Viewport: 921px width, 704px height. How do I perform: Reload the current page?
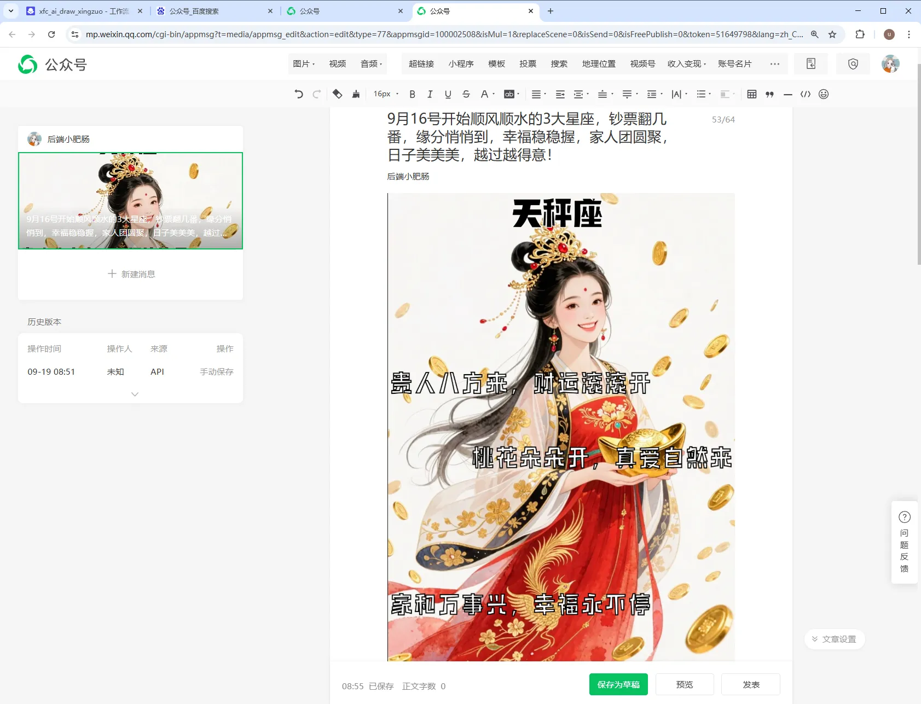click(x=51, y=34)
